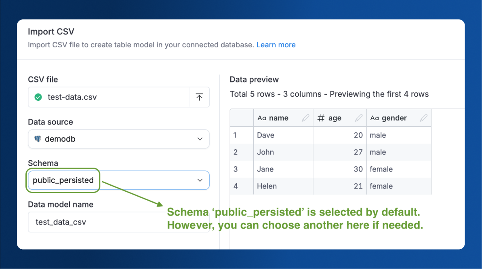Click the 'Aa' text-type icon on the name column
This screenshot has width=482, height=269.
(x=261, y=118)
